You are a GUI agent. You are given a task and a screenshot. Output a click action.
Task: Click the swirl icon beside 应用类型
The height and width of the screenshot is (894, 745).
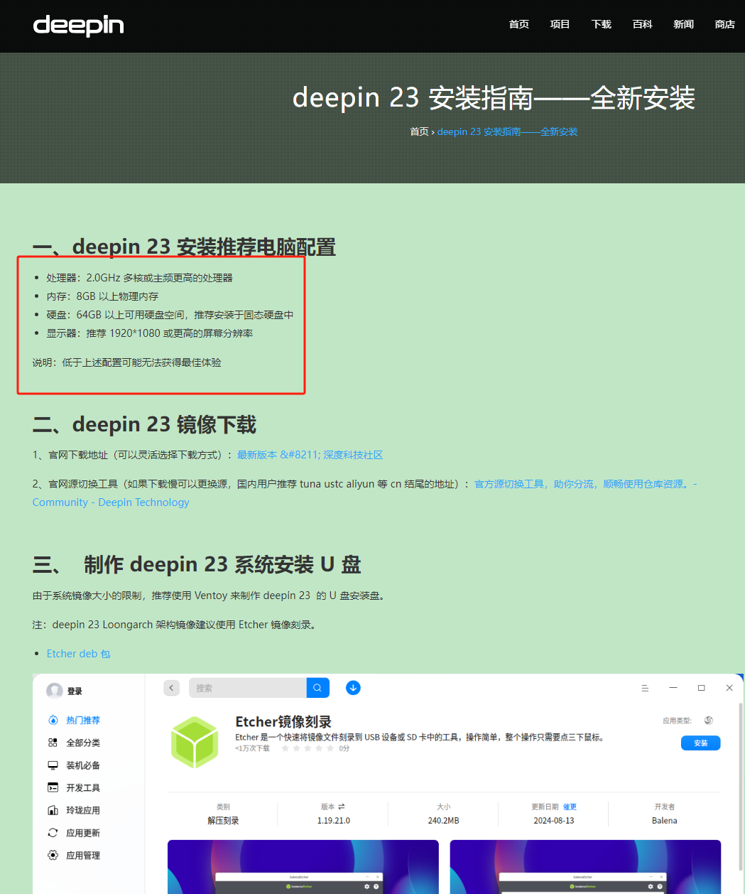pyautogui.click(x=708, y=721)
